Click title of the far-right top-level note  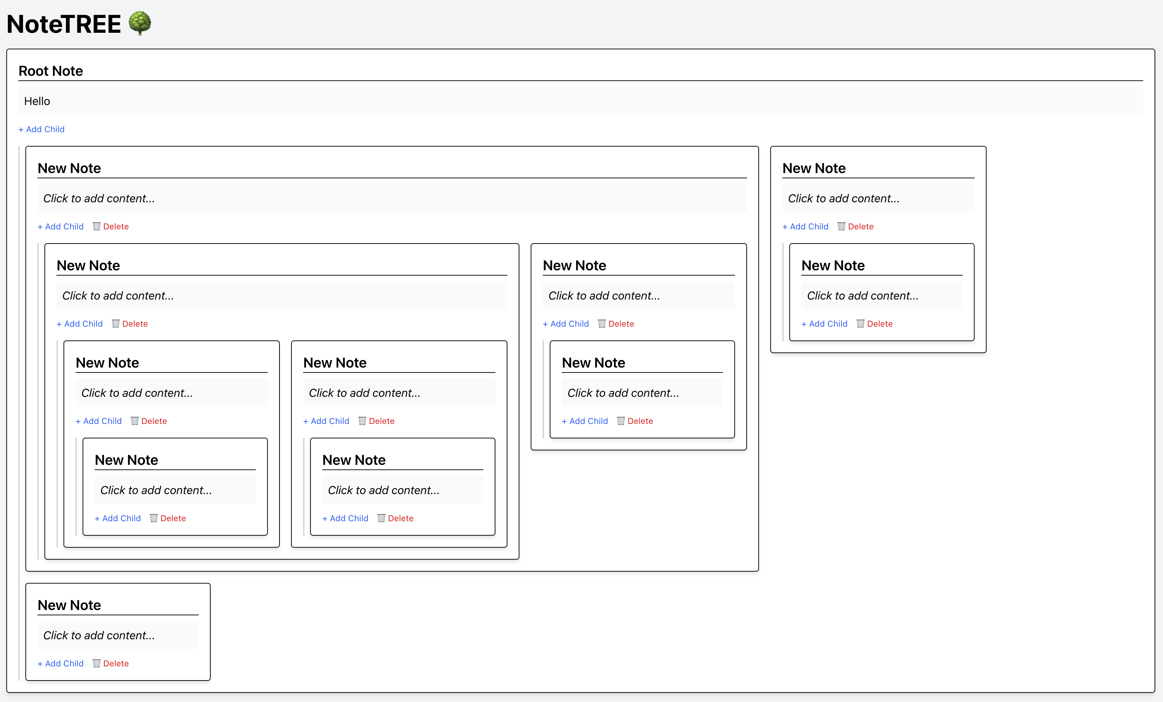click(x=814, y=168)
